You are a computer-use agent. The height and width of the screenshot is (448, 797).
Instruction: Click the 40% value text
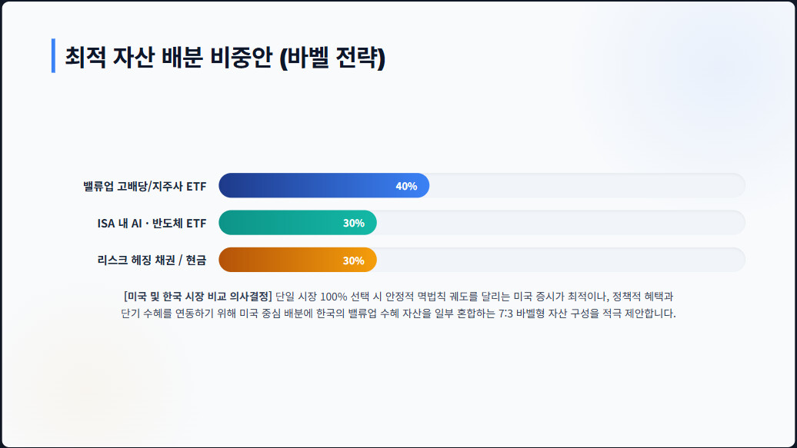(x=406, y=186)
